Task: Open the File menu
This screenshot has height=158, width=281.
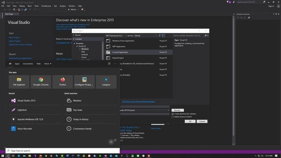Action: (x=3, y=6)
